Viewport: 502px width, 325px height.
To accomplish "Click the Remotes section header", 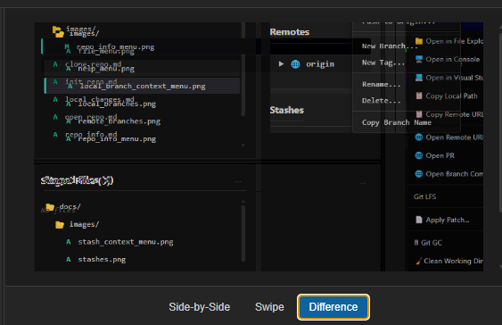I will [290, 32].
